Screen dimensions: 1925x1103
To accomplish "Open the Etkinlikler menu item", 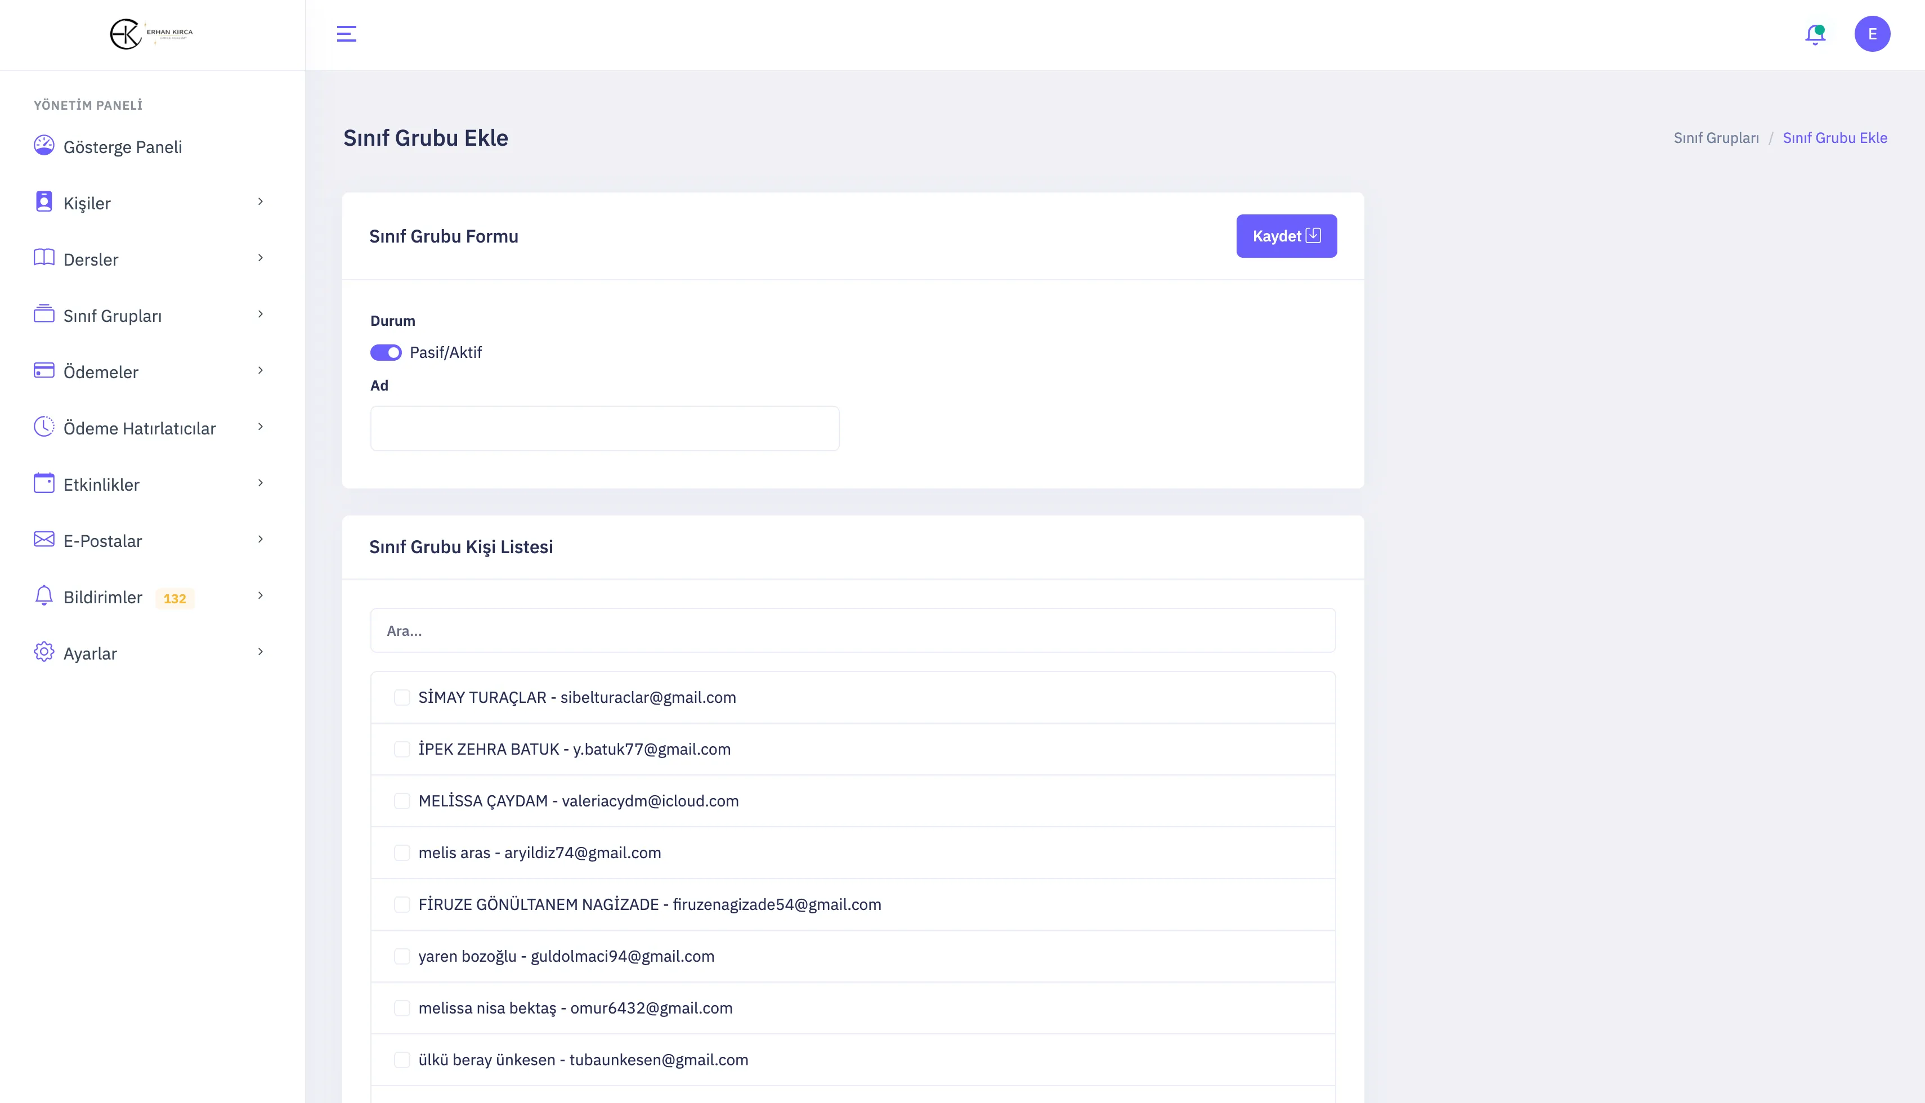I will pyautogui.click(x=101, y=485).
